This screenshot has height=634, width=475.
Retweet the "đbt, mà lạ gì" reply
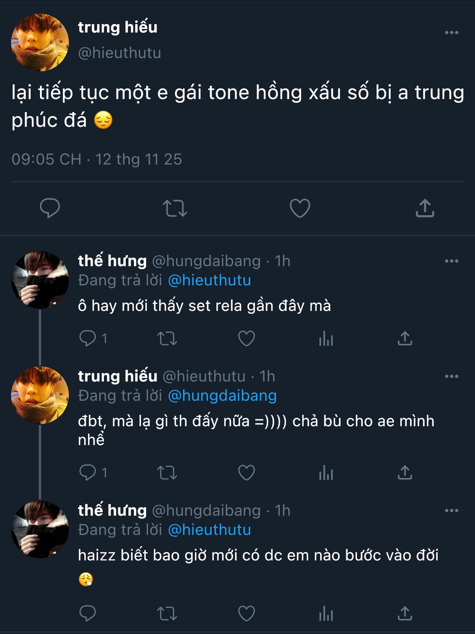coord(167,472)
